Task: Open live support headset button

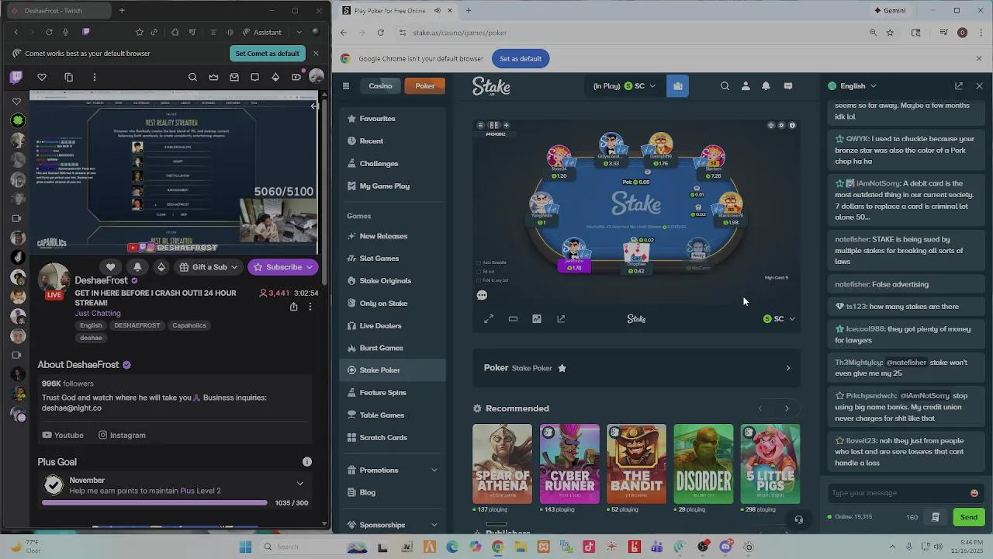Action: [798, 519]
